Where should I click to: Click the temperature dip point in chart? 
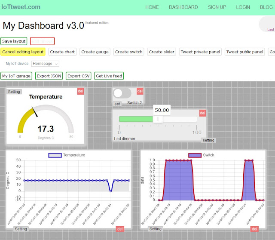click(x=111, y=191)
